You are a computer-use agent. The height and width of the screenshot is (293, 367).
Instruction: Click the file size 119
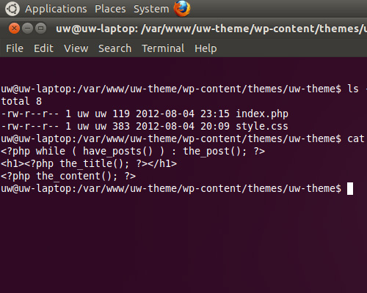click(x=121, y=114)
